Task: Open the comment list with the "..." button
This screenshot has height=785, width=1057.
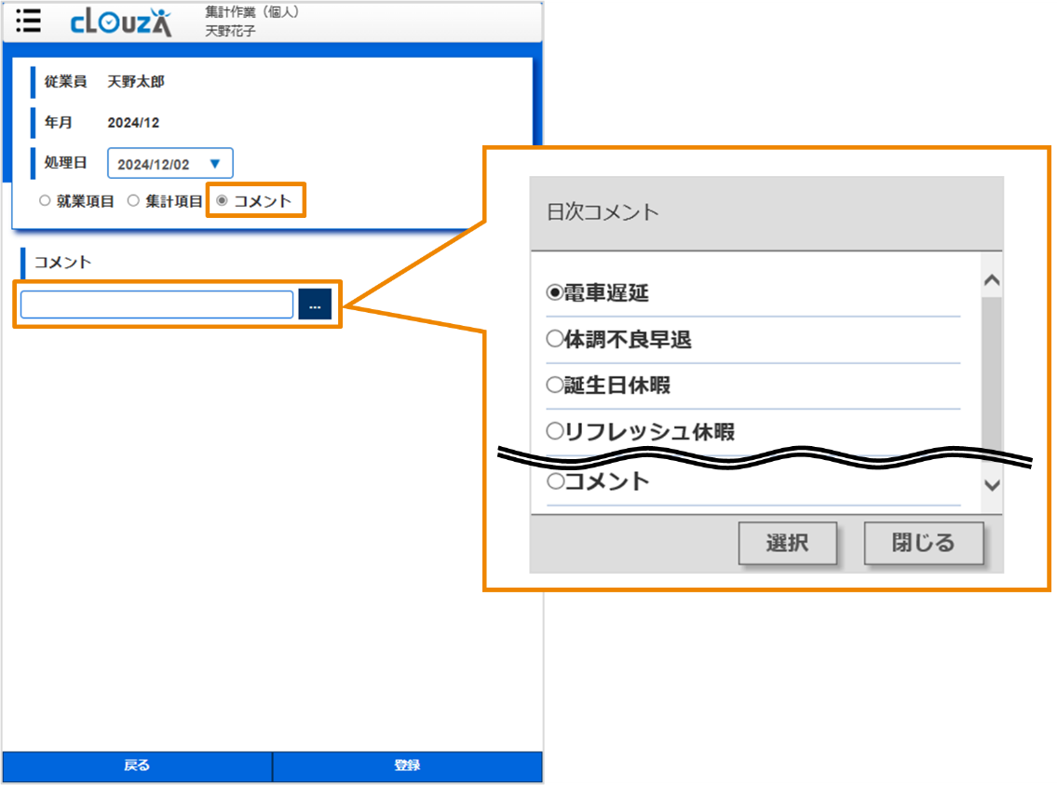Action: point(315,304)
